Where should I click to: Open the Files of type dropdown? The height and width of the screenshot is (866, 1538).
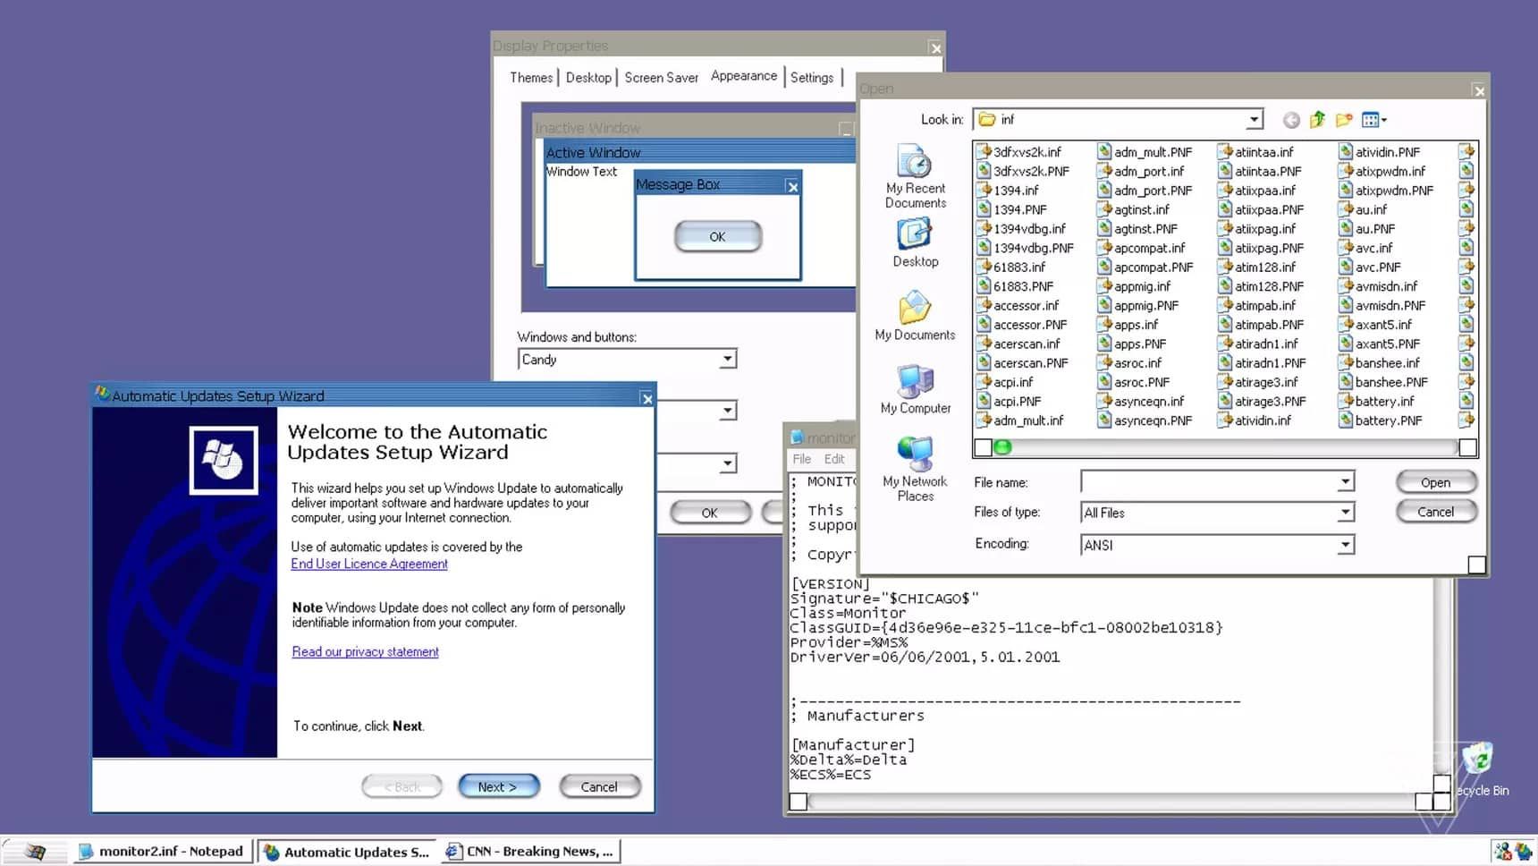click(1344, 512)
